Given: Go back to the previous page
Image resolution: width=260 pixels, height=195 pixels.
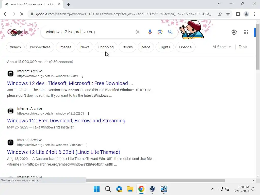Looking at the screenshot, I should [x=6, y=14].
